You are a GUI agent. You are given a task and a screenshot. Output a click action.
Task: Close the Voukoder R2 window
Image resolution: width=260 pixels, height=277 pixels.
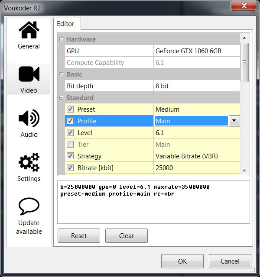[x=244, y=6]
